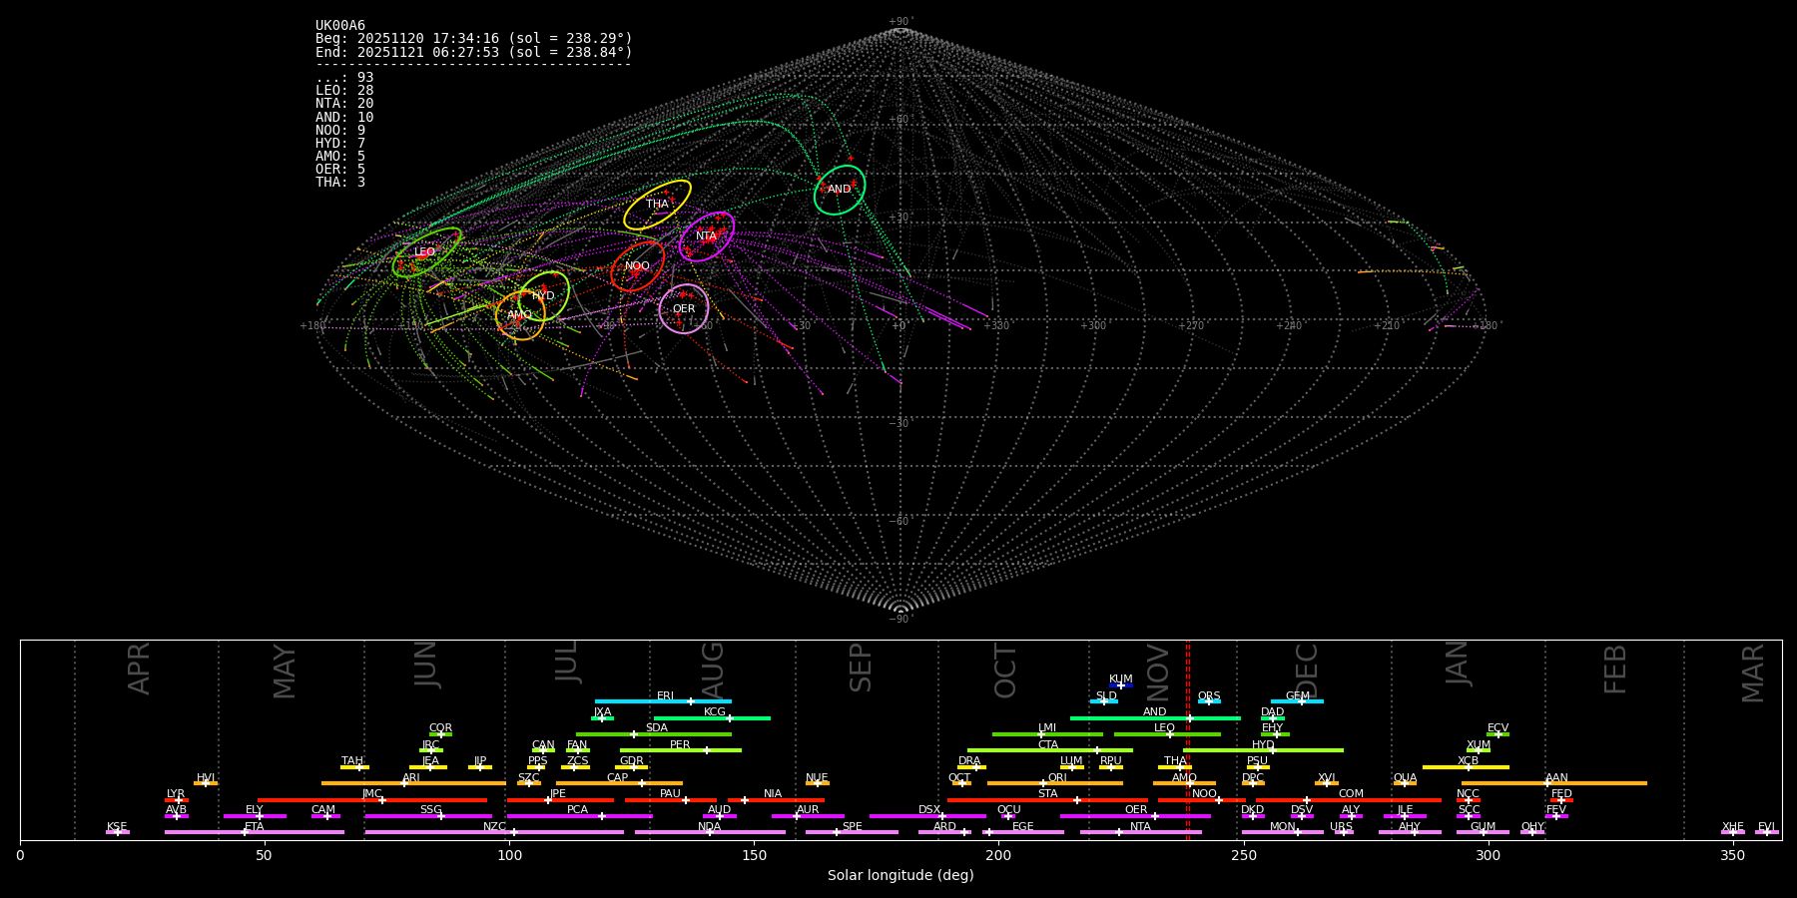Click the QUA shower bar in timeline
This screenshot has height=898, width=1797.
point(1405,783)
